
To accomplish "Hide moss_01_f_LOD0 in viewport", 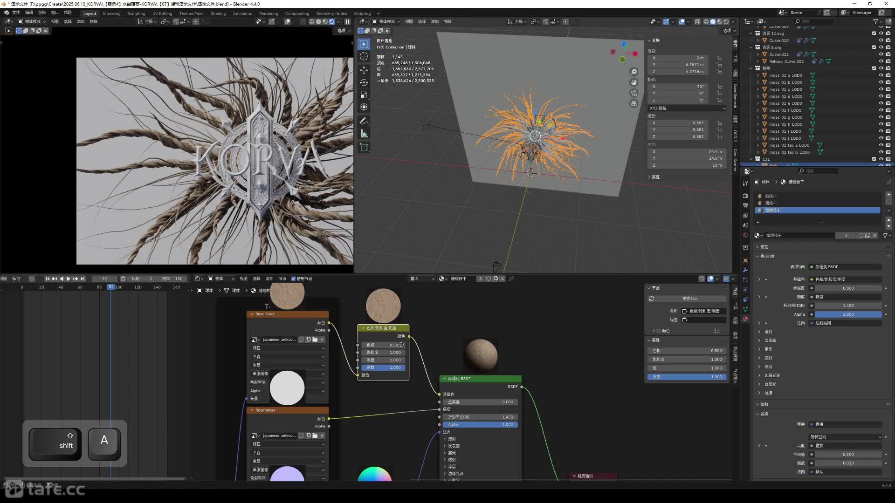I will coord(881,110).
